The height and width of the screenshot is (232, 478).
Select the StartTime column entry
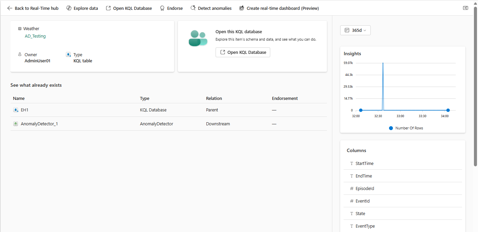point(364,164)
